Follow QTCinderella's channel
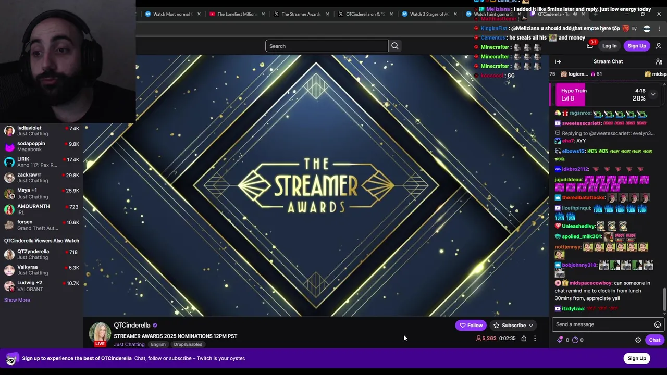Image resolution: width=667 pixels, height=375 pixels. pyautogui.click(x=471, y=326)
